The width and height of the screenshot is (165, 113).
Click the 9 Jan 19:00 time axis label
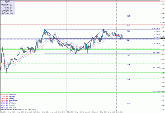[12, 112]
